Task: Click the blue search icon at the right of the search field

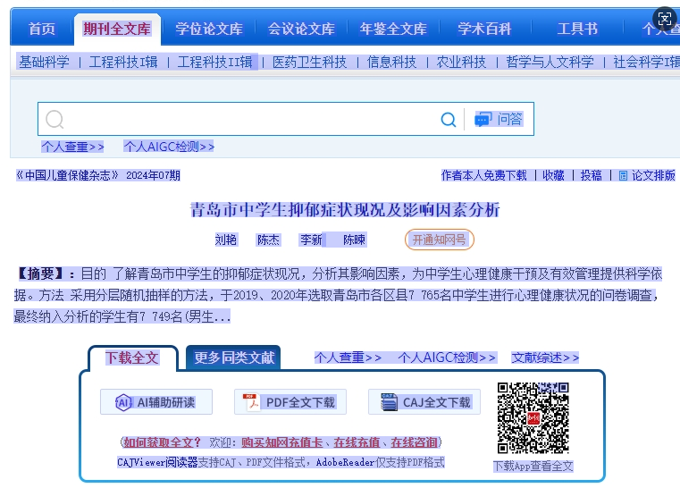Action: coord(449,120)
